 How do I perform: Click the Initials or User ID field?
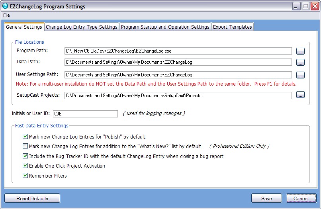point(85,114)
